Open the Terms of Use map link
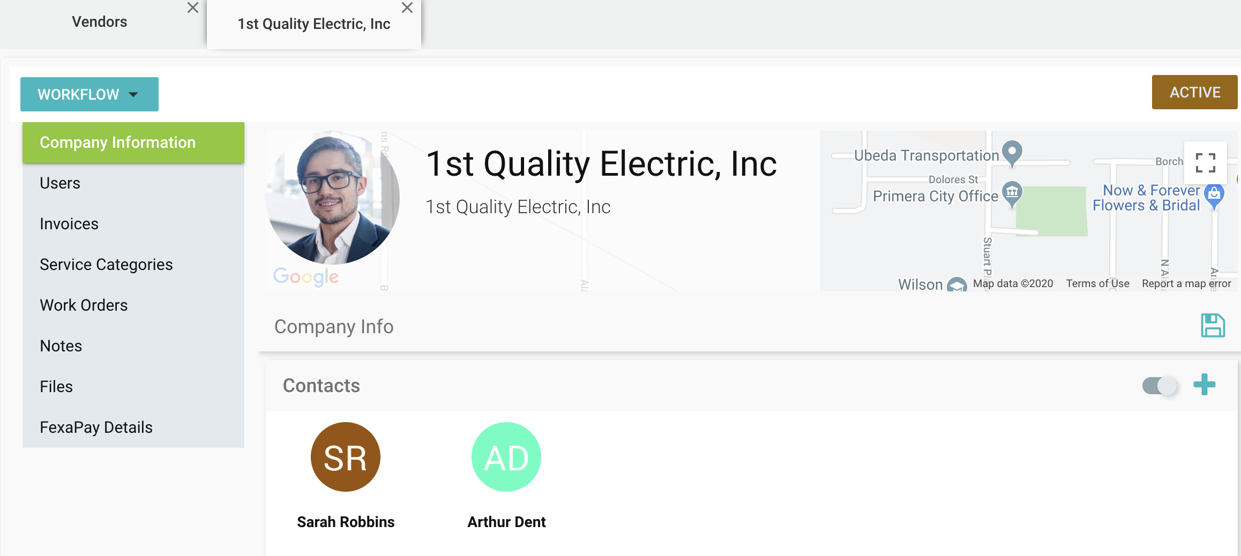 [1097, 283]
